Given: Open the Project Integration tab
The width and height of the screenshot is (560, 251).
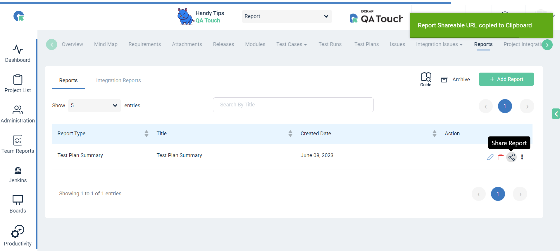Looking at the screenshot, I should 523,44.
